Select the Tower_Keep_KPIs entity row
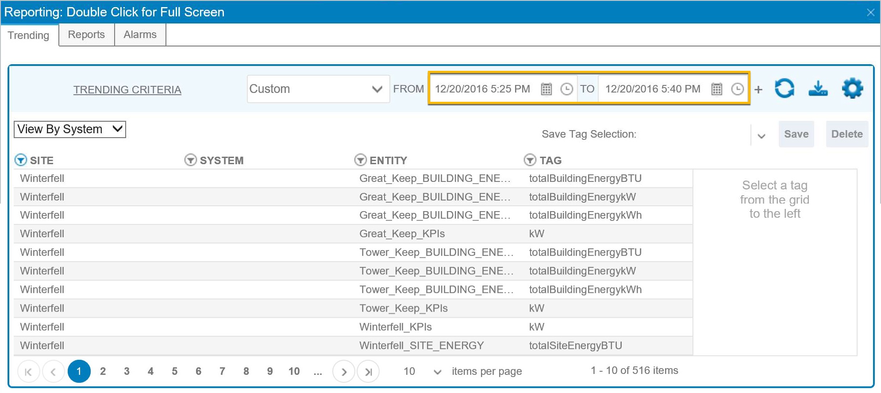Viewport: 881px width, 393px height. tap(353, 308)
